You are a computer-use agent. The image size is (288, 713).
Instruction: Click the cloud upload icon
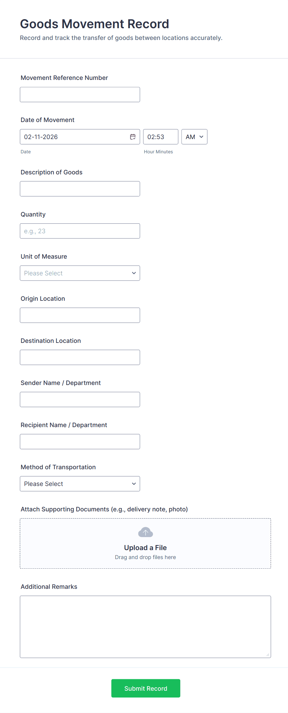pos(145,532)
